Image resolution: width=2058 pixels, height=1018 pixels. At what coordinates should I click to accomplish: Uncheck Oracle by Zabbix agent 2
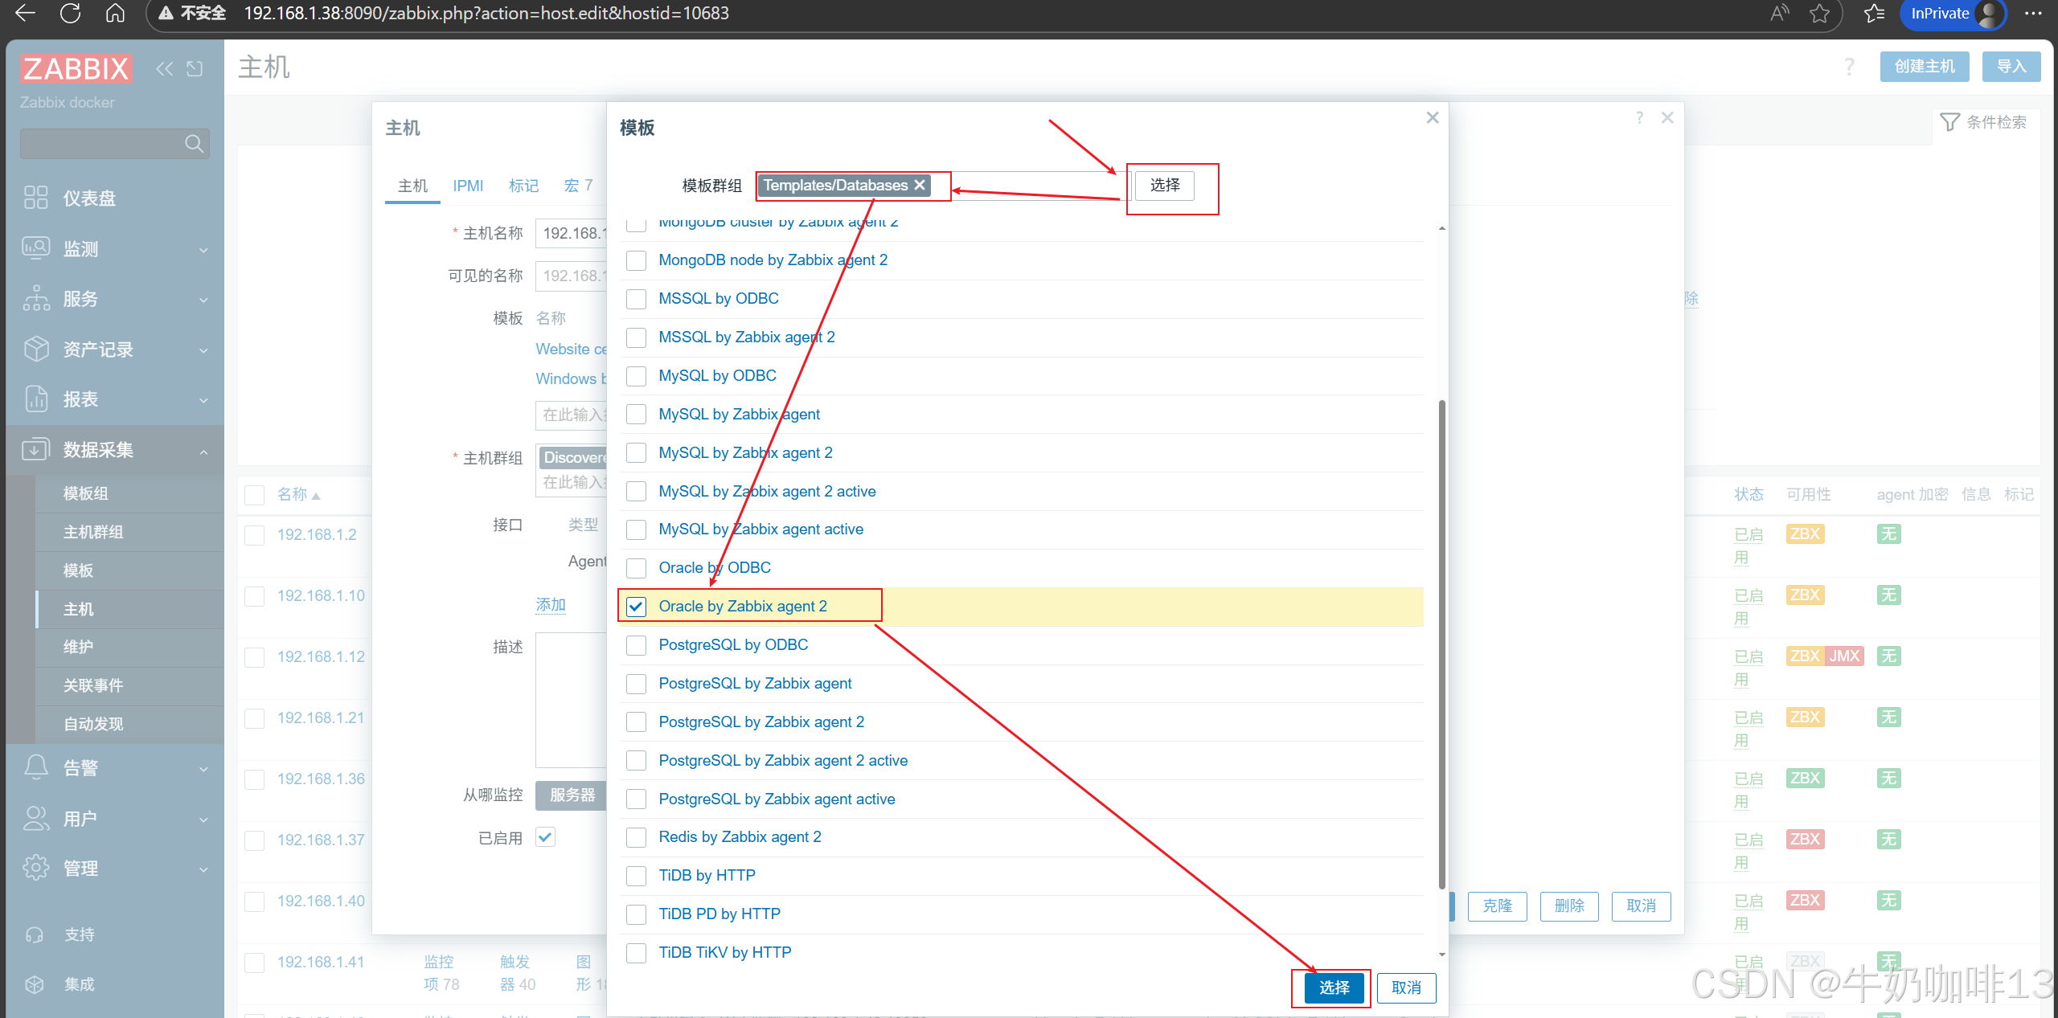(x=636, y=607)
